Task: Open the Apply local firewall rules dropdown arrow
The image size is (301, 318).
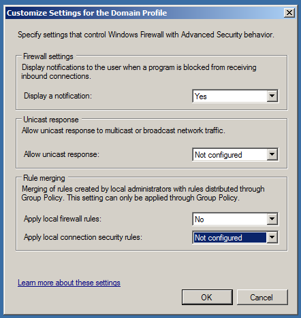Action: click(x=272, y=219)
